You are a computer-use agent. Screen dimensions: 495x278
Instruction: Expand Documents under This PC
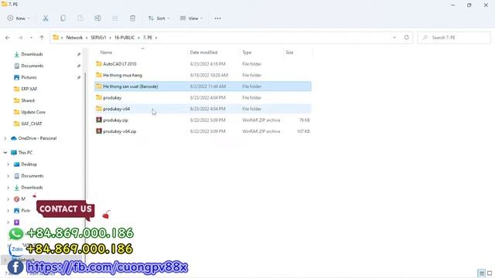(9, 176)
